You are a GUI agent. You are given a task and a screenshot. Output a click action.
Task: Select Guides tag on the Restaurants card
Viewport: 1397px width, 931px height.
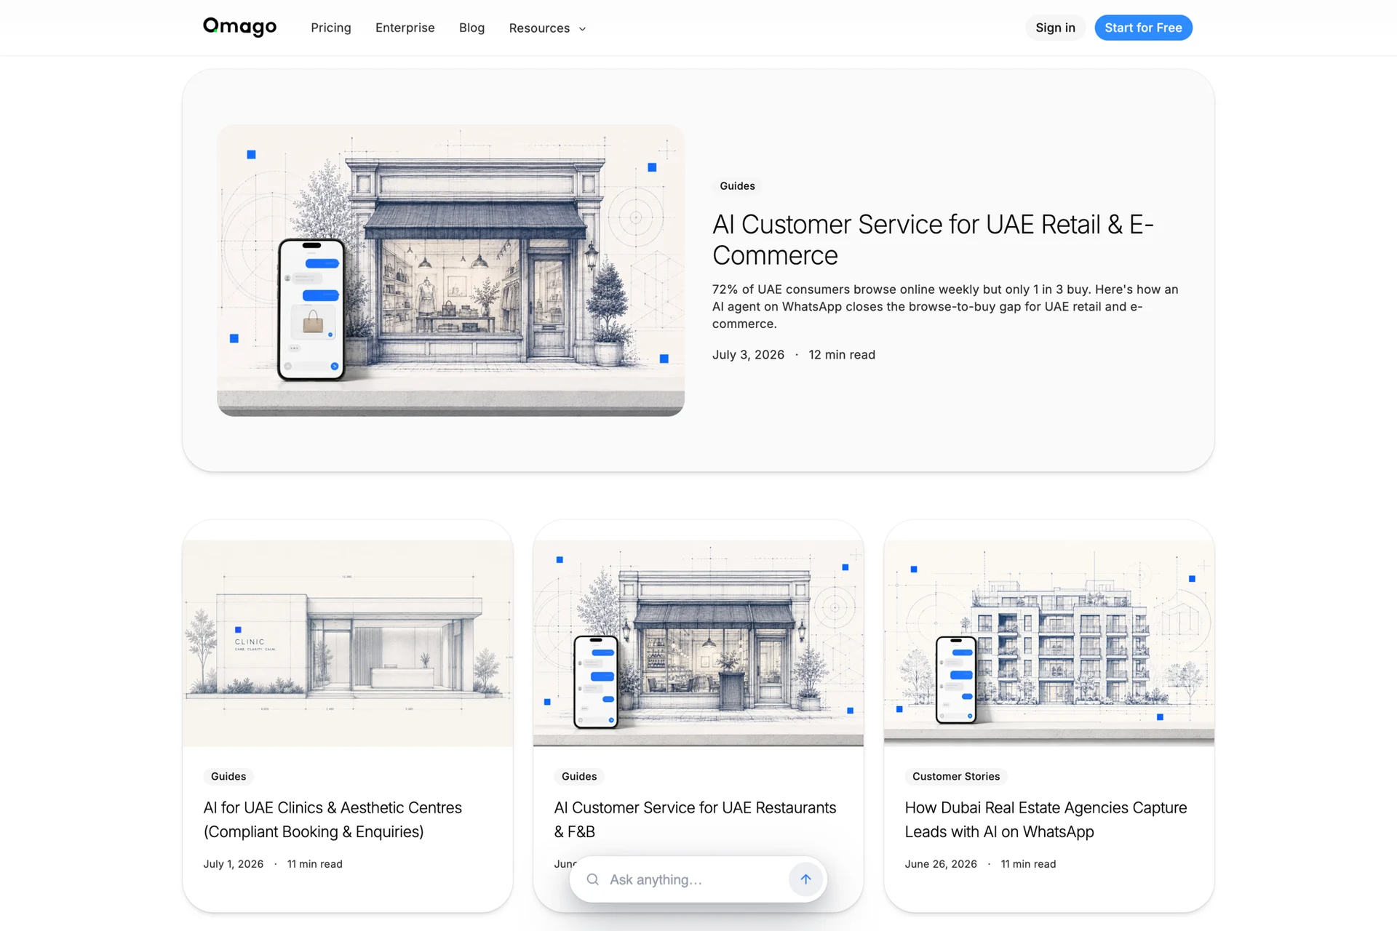coord(579,776)
